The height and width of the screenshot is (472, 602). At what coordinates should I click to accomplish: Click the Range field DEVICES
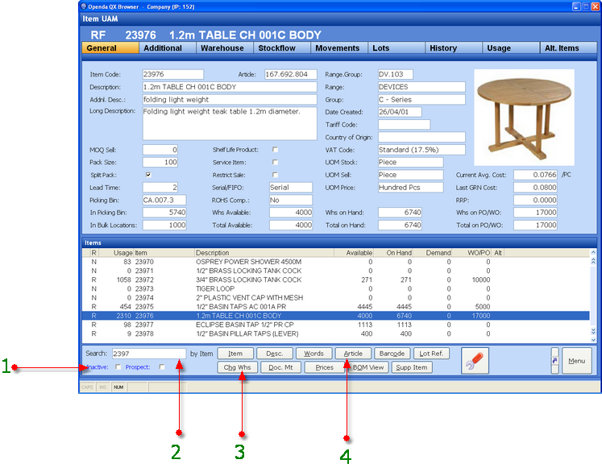[421, 87]
